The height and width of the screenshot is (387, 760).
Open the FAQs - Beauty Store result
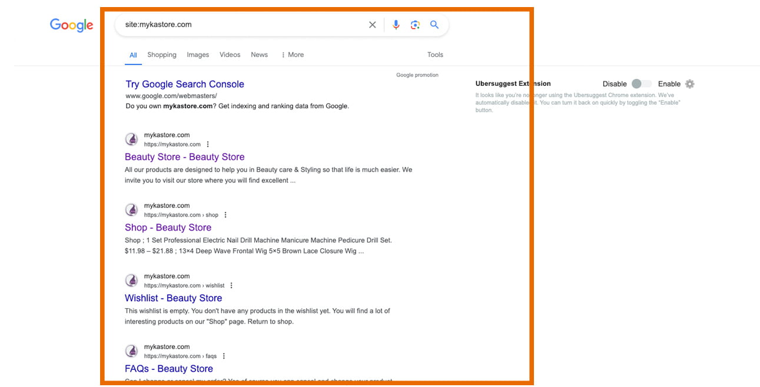(169, 369)
